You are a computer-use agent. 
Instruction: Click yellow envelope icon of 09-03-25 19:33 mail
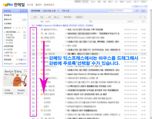pos(42,50)
